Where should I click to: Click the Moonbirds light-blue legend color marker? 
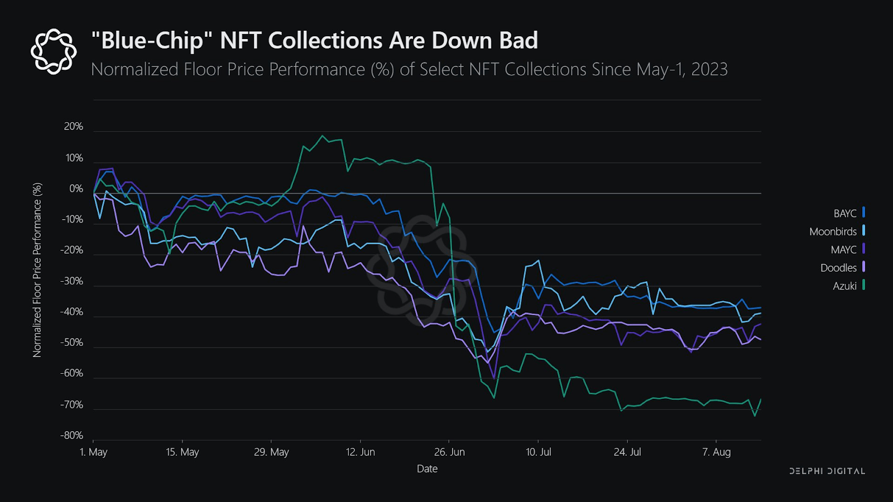pos(863,231)
